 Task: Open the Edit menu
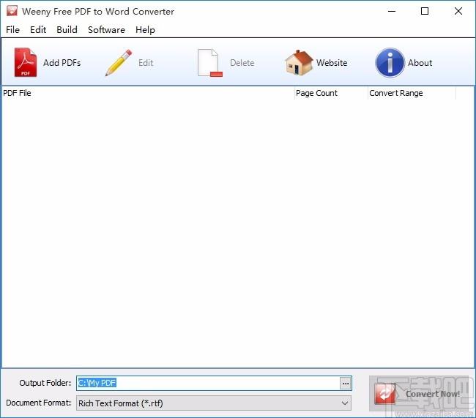(38, 30)
